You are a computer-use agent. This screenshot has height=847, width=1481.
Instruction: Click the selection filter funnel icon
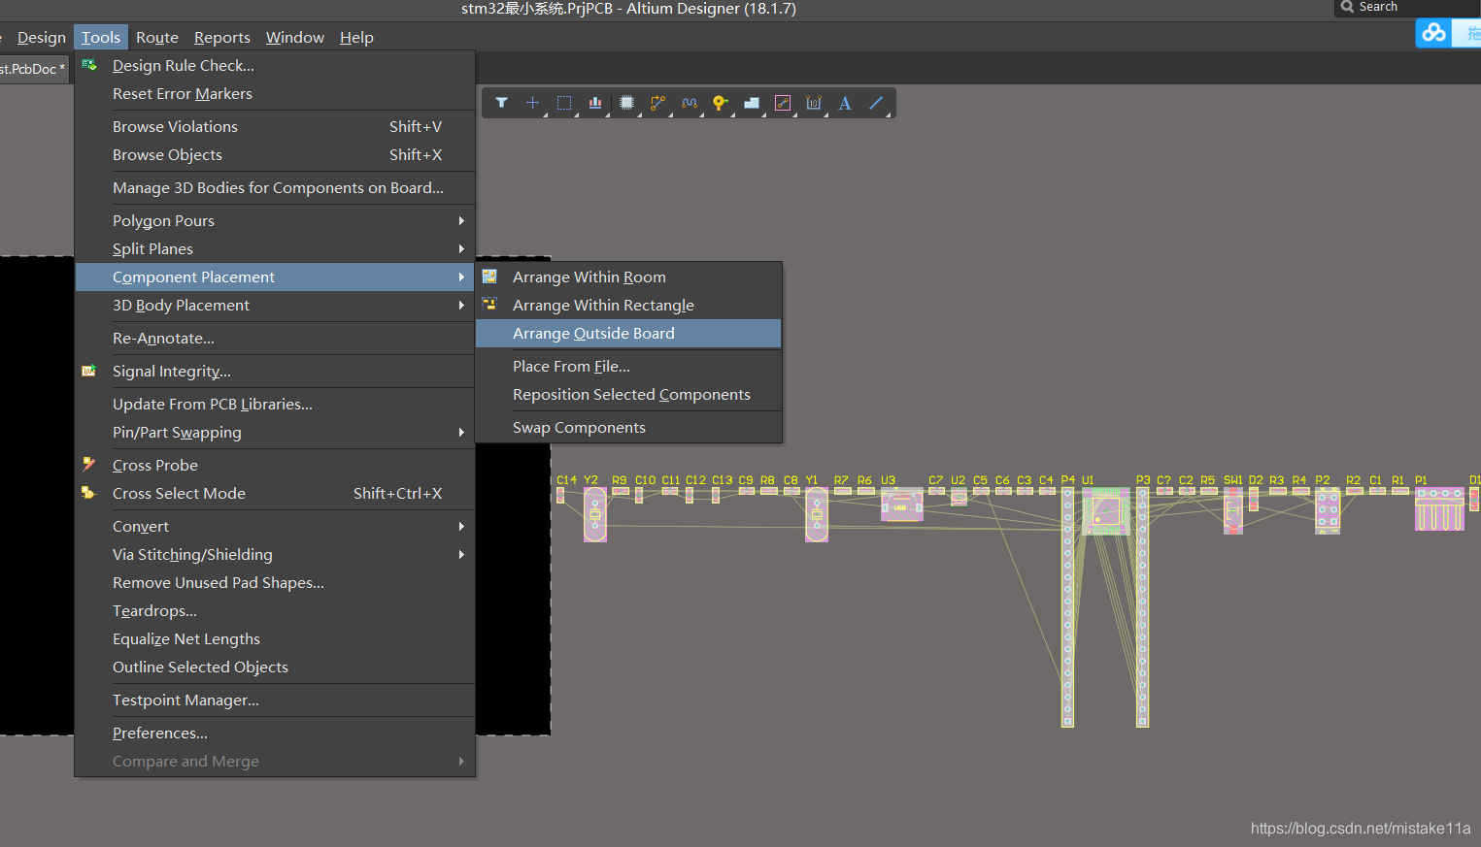tap(501, 103)
